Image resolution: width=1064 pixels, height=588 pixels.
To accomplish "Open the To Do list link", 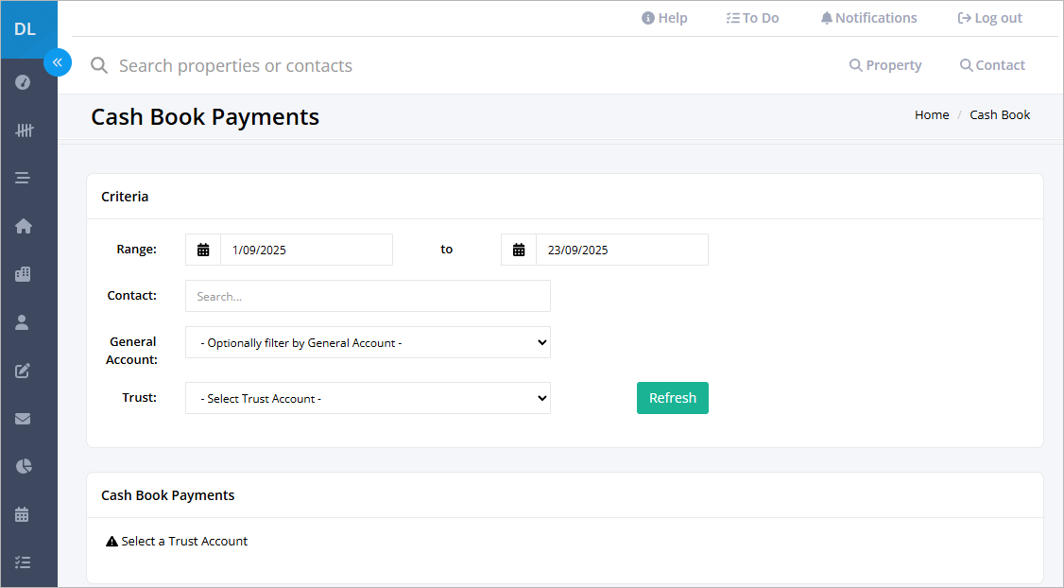I will coord(752,18).
